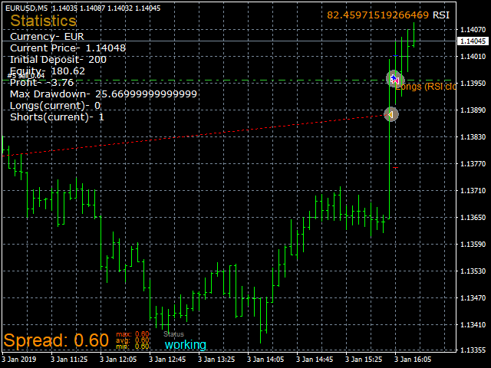The image size is (491, 368).
Task: Click the 1.13530 price scale label
Action: click(473, 271)
